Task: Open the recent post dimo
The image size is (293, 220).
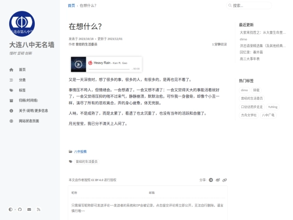Action: tap(243, 39)
